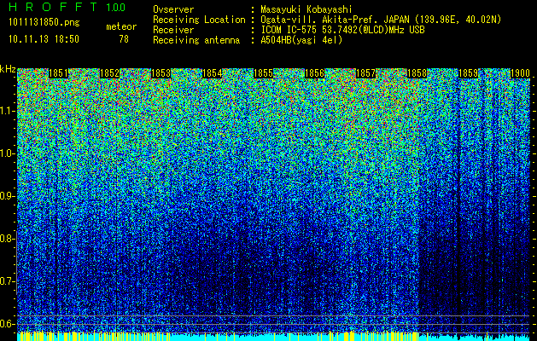
Task: Click the ICOM IC-575 53.7492 receiver text
Action: coord(342,30)
